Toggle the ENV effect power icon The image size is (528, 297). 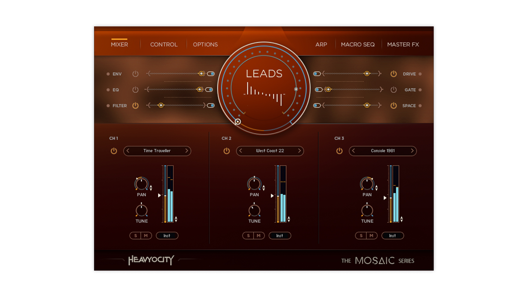pyautogui.click(x=135, y=74)
